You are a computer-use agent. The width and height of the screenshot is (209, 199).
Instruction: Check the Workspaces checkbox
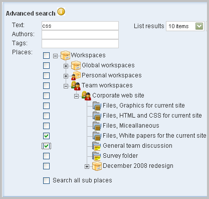coord(46,55)
